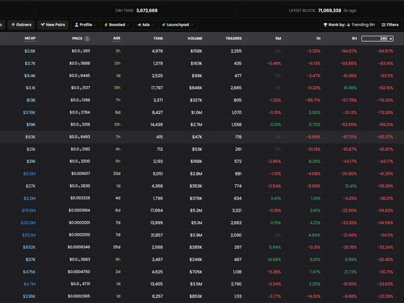Click the $236K market cap link
The image size is (404, 303).
coord(29,296)
